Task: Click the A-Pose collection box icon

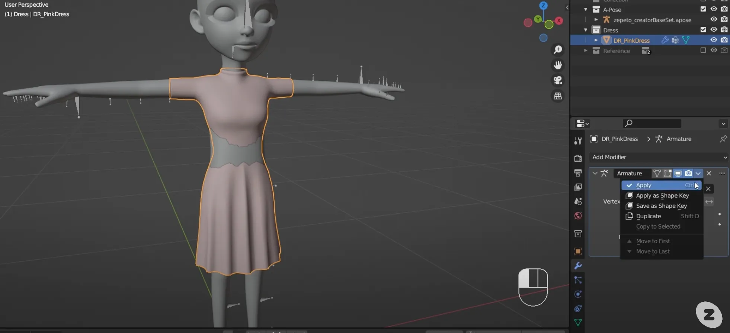Action: point(596,9)
